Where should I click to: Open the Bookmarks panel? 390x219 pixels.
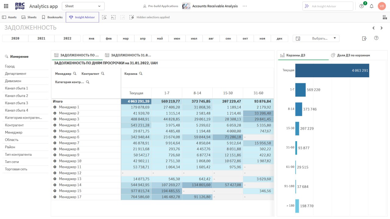tap(52, 17)
